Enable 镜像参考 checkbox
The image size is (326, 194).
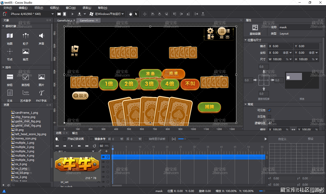(x=92, y=139)
